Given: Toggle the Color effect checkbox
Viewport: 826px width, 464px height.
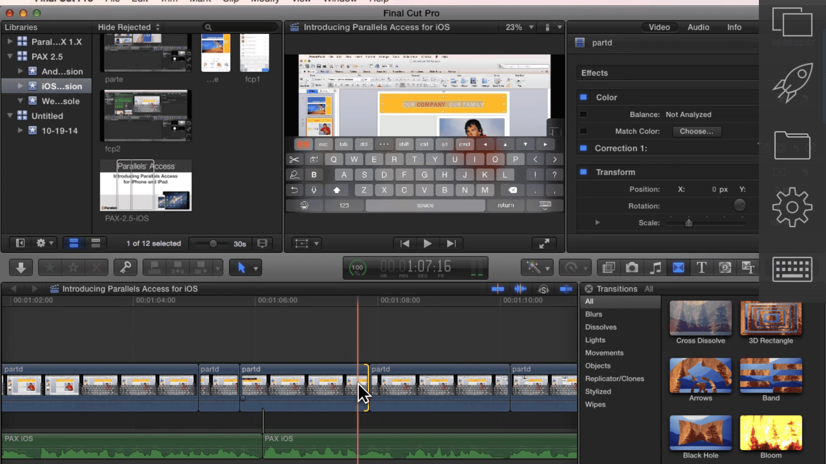Looking at the screenshot, I should coord(583,97).
